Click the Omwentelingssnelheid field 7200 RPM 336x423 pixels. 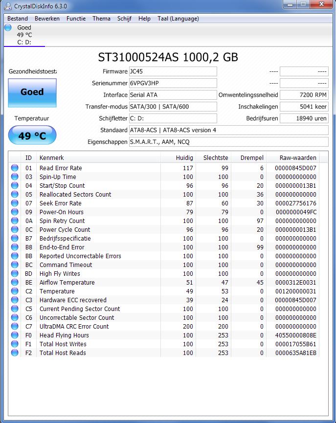(304, 95)
